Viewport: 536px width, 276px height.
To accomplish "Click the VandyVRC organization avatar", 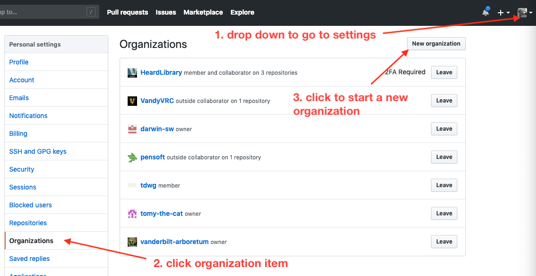I will pos(132,101).
